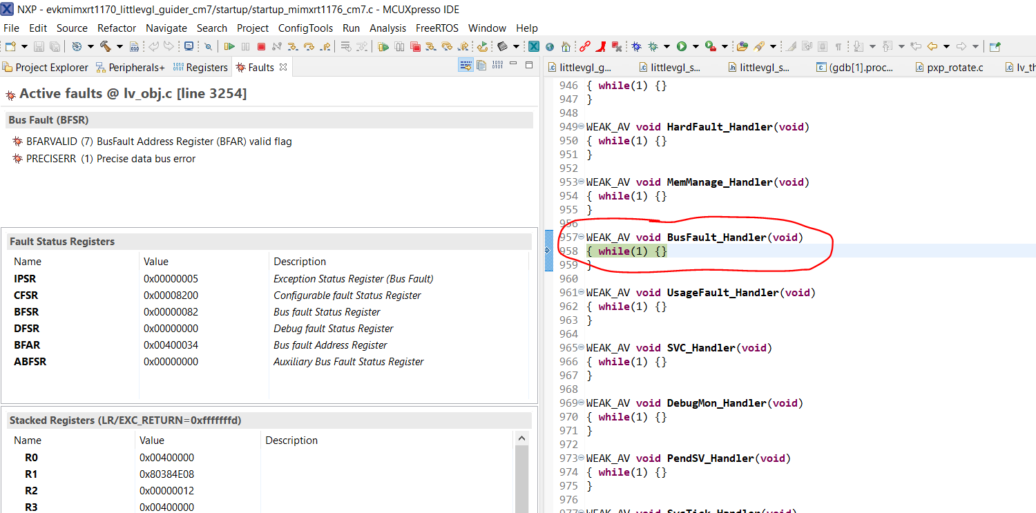The image size is (1036, 513).
Task: Close the Faults tab
Action: coord(282,67)
